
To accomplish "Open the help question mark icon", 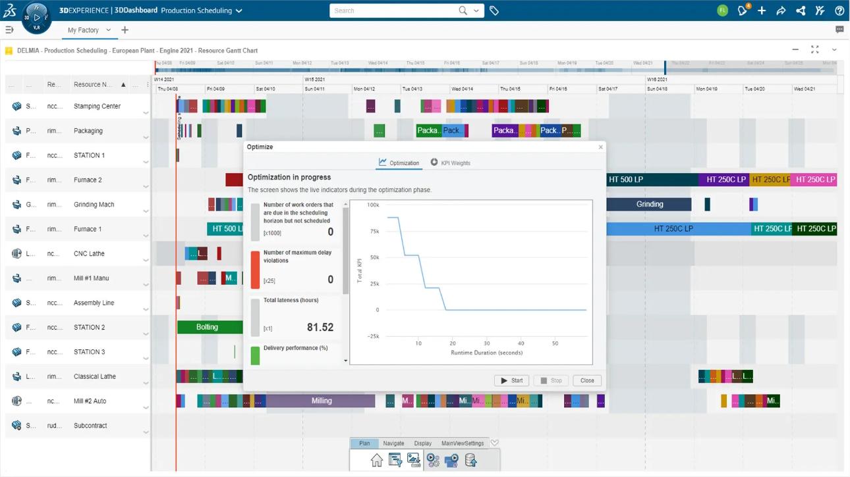I will click(839, 11).
